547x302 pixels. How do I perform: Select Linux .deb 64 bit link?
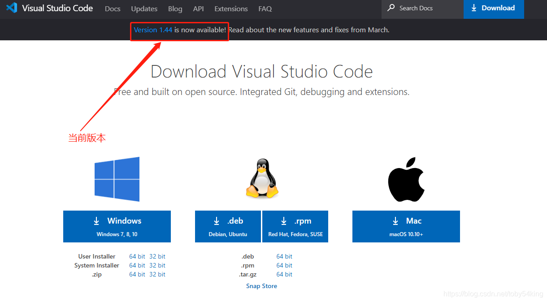(284, 256)
